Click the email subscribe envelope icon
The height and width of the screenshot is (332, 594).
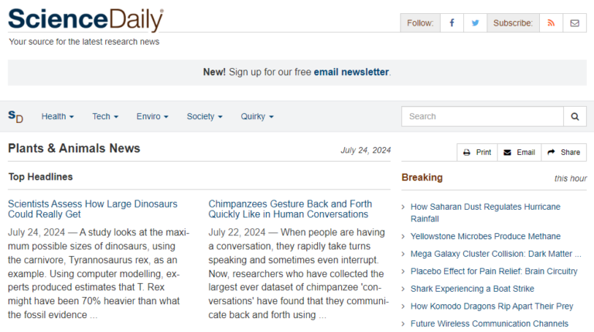click(x=574, y=23)
